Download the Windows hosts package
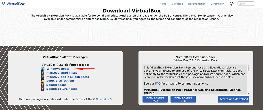The height and width of the screenshot is (110, 263). coord(58,69)
